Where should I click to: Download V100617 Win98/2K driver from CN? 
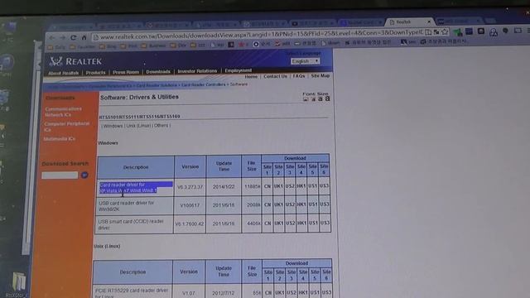[267, 204]
